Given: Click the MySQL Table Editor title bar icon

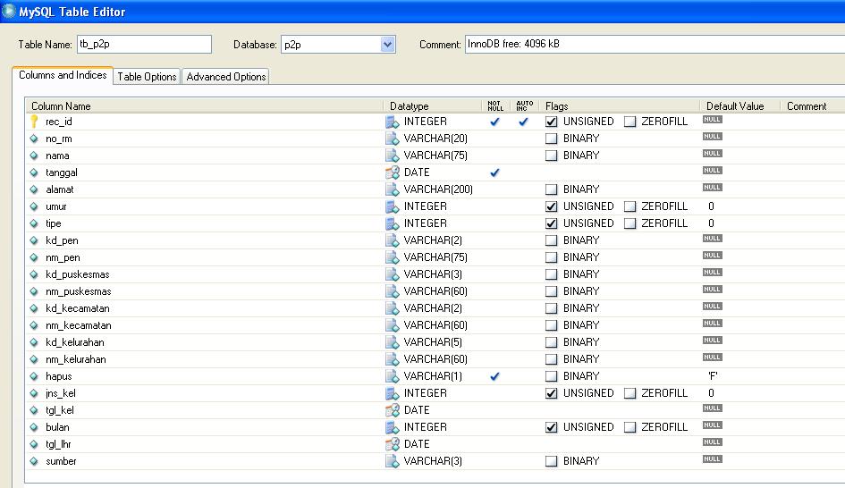Looking at the screenshot, I should [x=9, y=10].
